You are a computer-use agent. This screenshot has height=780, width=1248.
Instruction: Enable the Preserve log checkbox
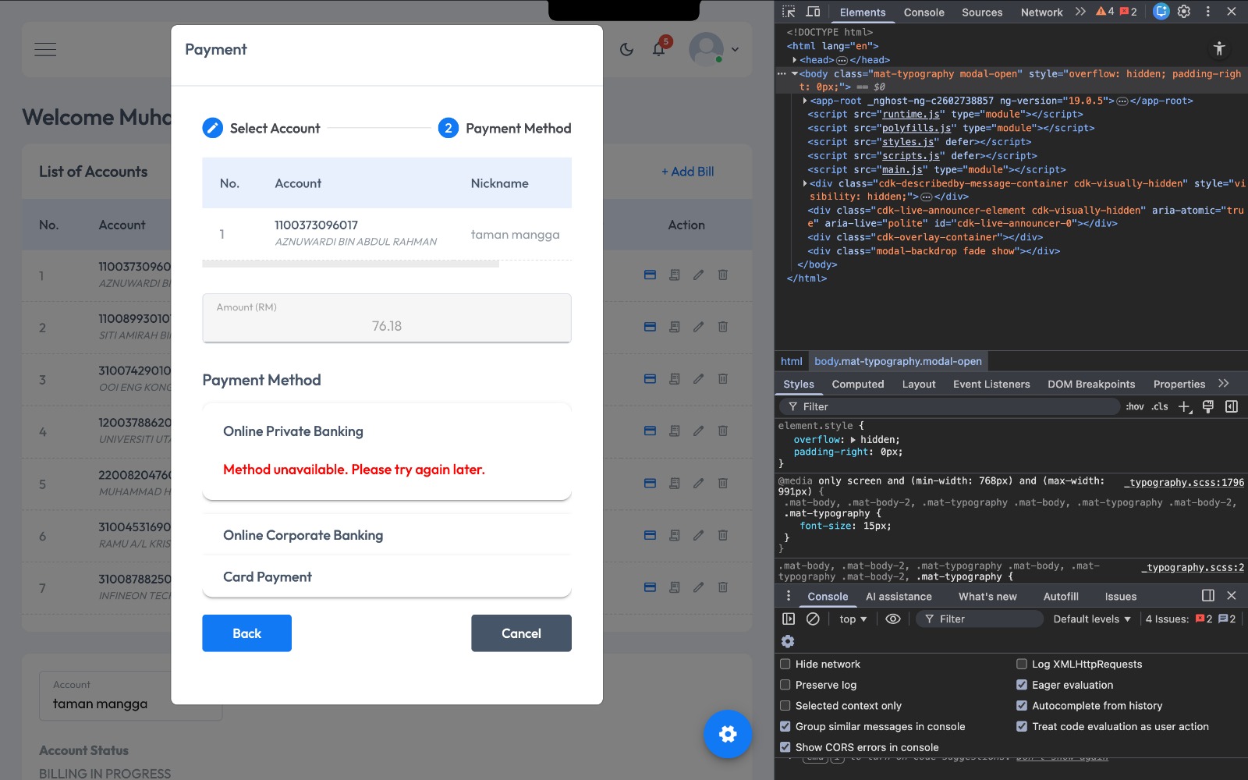[785, 685]
